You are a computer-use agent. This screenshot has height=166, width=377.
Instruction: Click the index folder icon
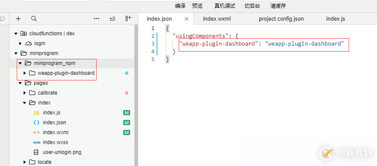(x=32, y=103)
